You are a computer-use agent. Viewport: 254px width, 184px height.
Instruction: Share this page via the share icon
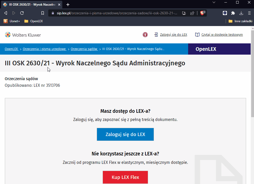(192, 13)
